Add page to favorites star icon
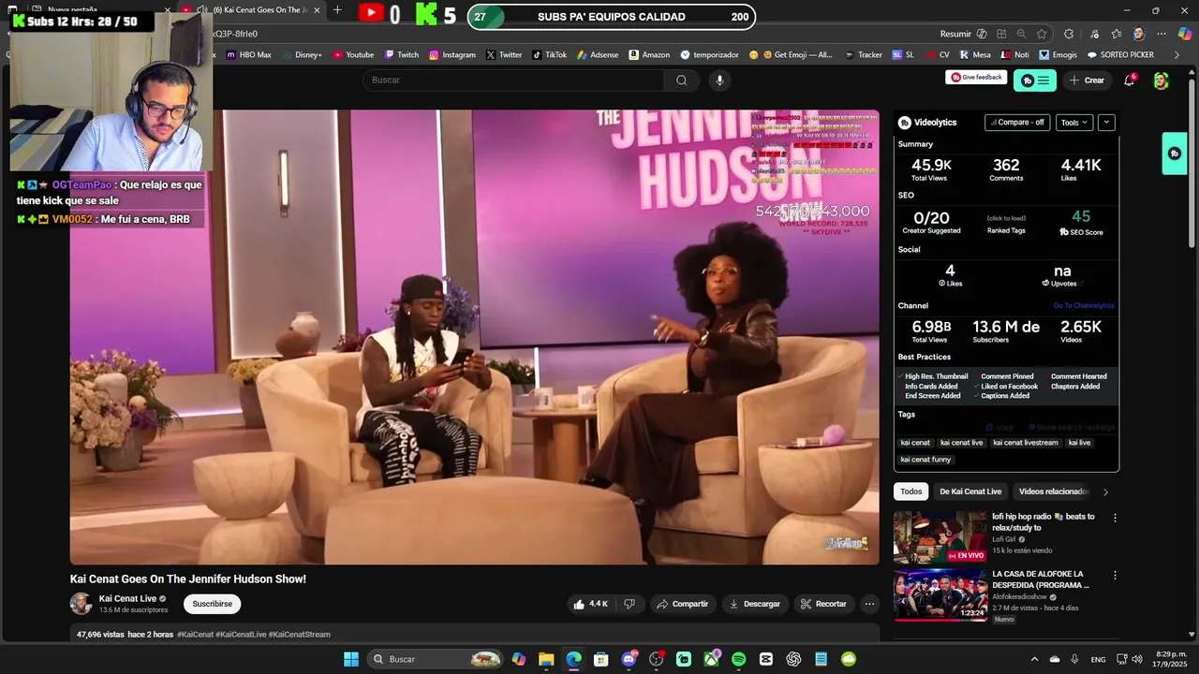Image resolution: width=1199 pixels, height=674 pixels. pos(1041,34)
